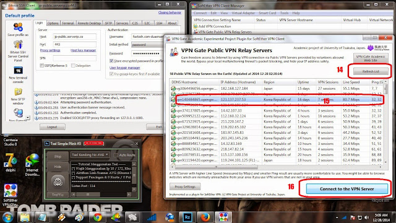Open Firefox from the taskbar
The image size is (396, 223).
[x=205, y=217]
